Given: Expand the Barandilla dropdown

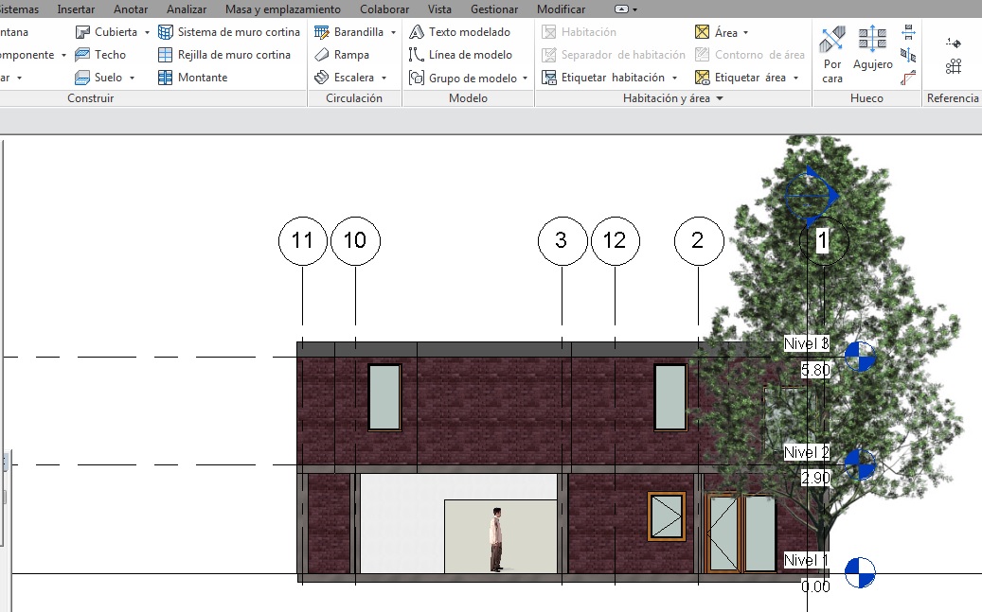Looking at the screenshot, I should (393, 32).
